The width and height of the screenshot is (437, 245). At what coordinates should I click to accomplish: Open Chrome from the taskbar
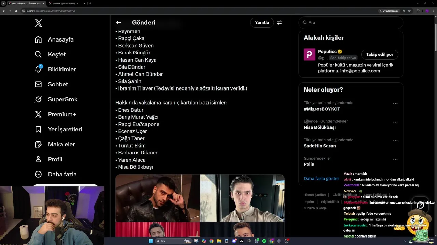pos(211,241)
